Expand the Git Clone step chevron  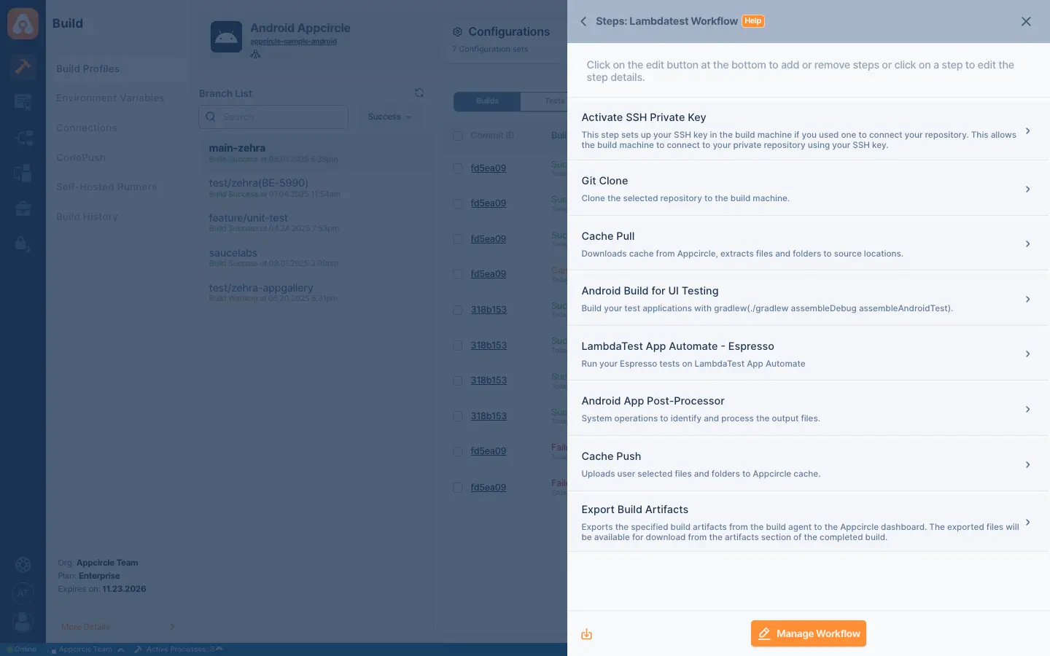pyautogui.click(x=1027, y=189)
